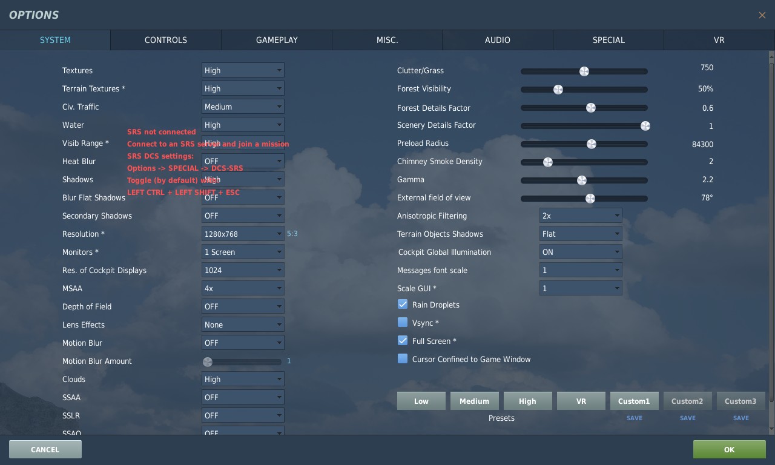Open the Anisotropic Filtering dropdown

pos(581,216)
